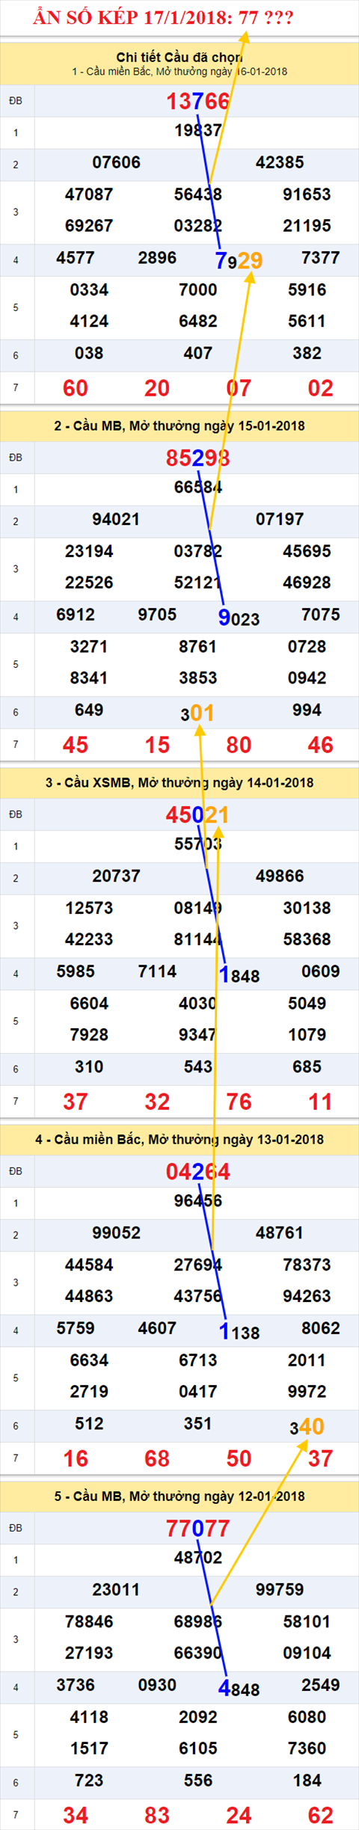Click first prize number 19837

(x=197, y=131)
